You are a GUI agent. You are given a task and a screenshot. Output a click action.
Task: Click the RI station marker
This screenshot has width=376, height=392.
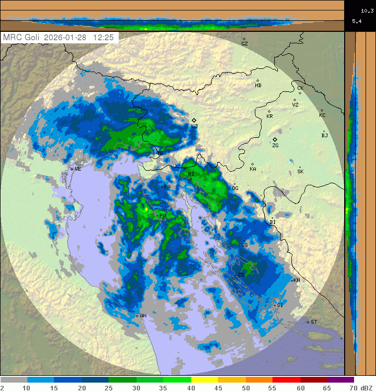coord(191,179)
